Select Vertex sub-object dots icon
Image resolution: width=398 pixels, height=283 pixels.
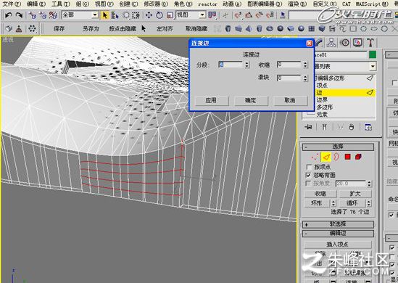coord(315,157)
